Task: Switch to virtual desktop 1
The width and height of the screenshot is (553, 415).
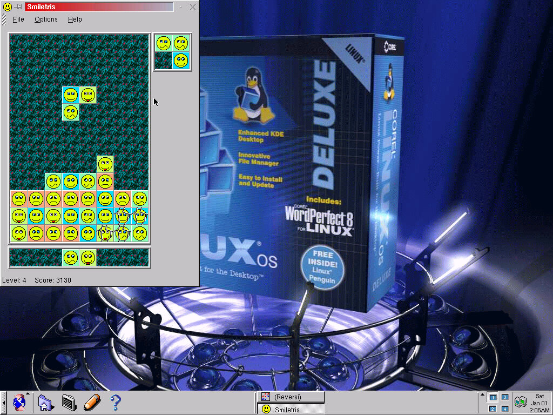Action: [493, 397]
